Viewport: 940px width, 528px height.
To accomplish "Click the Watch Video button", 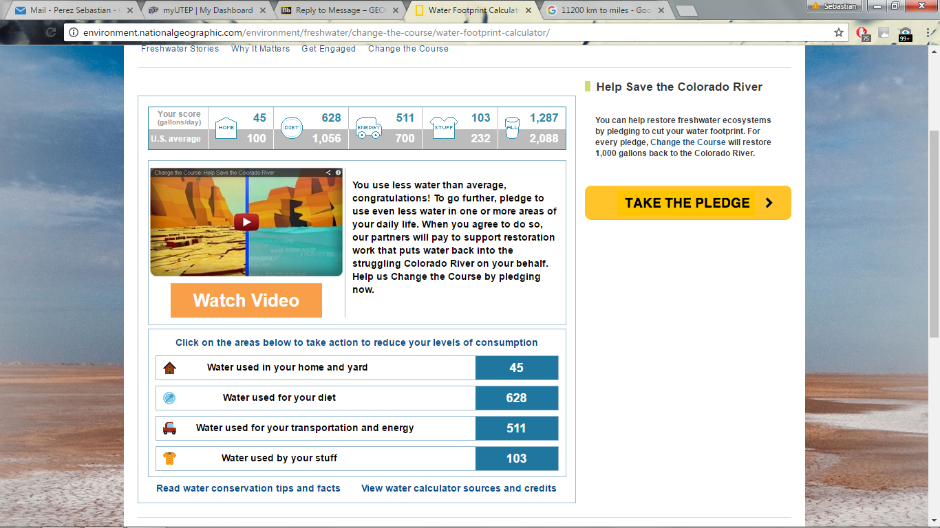I will [x=246, y=300].
